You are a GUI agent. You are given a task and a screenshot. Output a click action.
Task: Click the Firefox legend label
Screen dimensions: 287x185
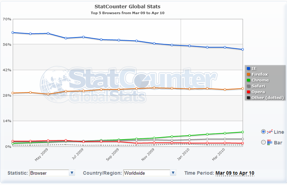tap(260, 75)
